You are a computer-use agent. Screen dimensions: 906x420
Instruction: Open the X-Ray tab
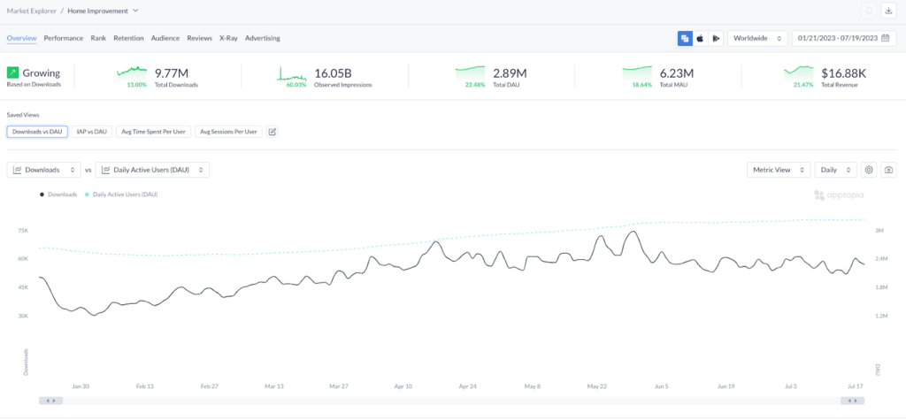228,38
